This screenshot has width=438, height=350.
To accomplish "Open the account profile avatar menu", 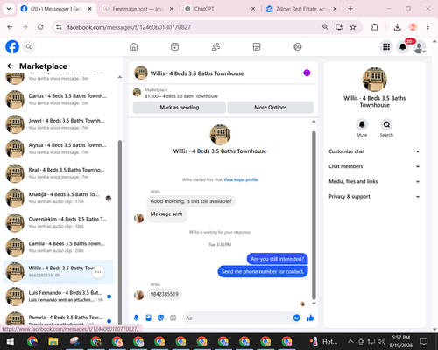I will point(420,47).
